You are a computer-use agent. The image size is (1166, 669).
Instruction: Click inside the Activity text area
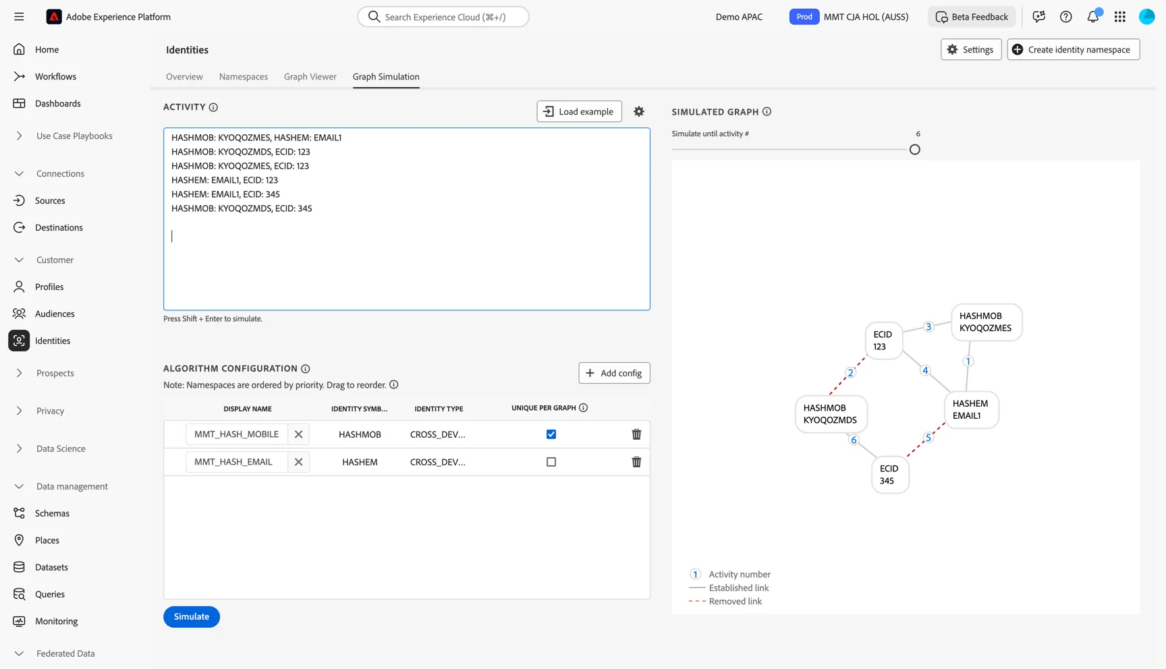coord(407,219)
